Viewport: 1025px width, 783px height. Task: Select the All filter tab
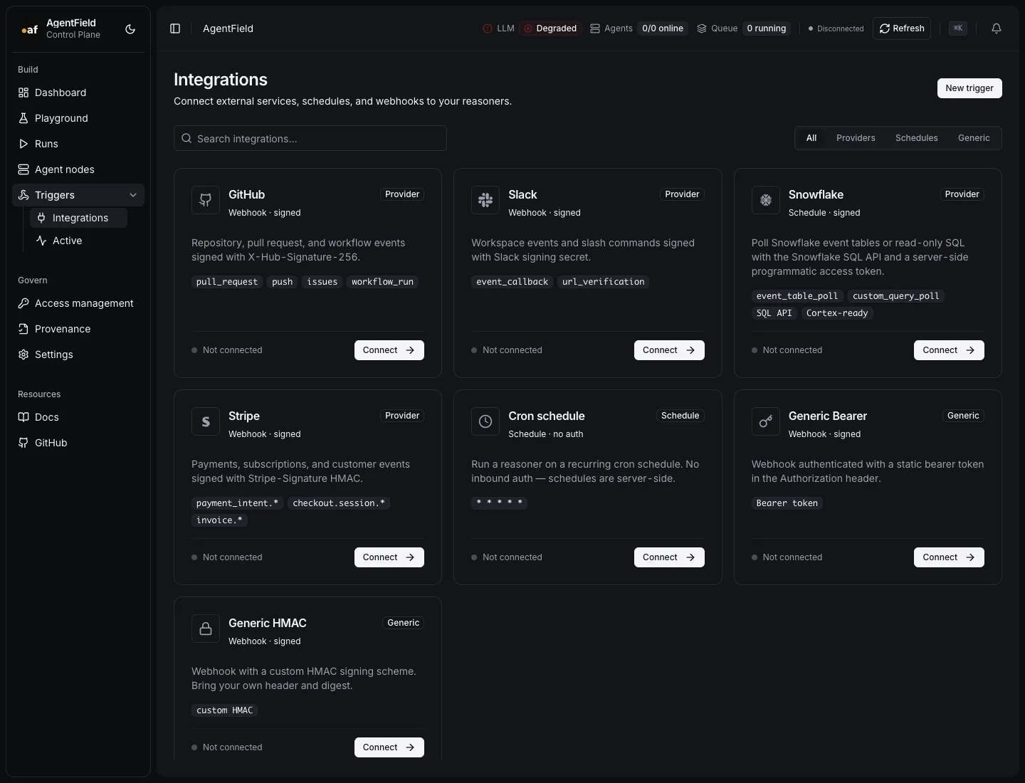(x=811, y=138)
